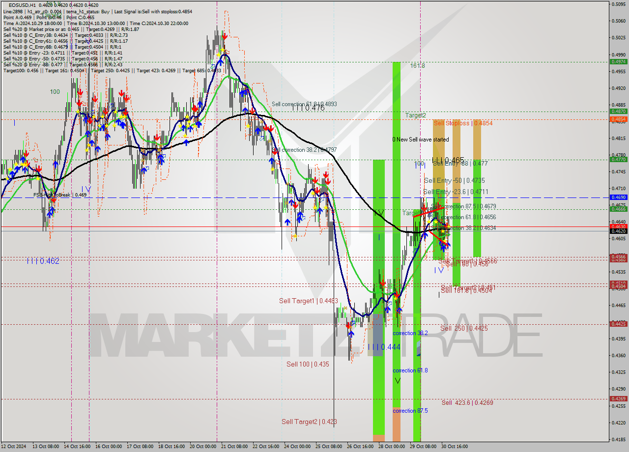
Task: Click the green 0.4666 price axis tag
Action: (618, 209)
